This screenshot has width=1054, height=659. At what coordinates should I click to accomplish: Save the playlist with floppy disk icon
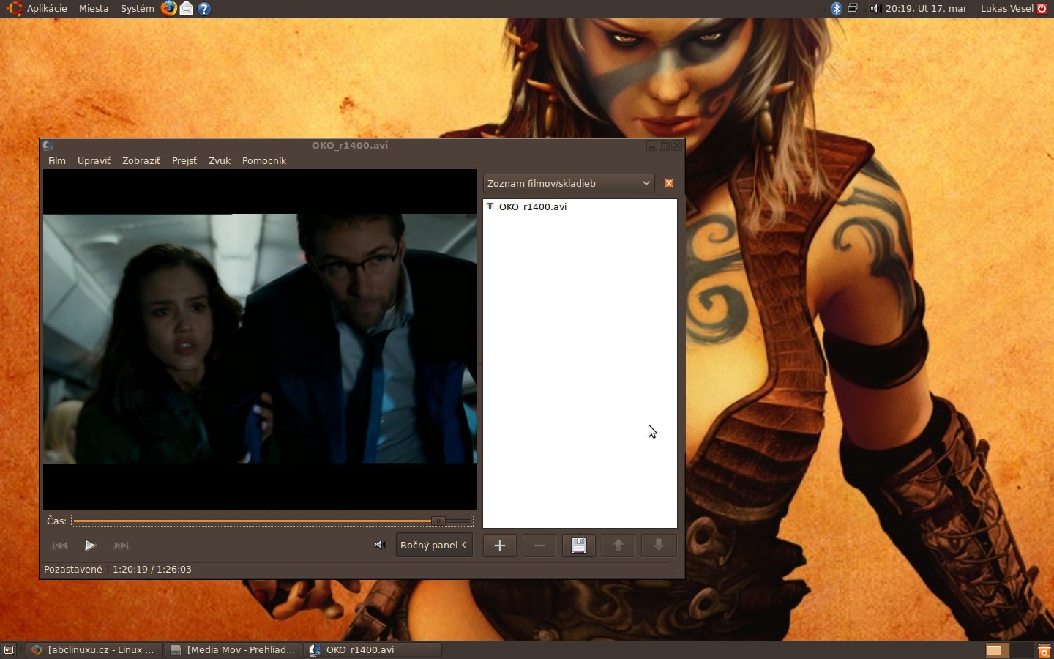point(579,546)
